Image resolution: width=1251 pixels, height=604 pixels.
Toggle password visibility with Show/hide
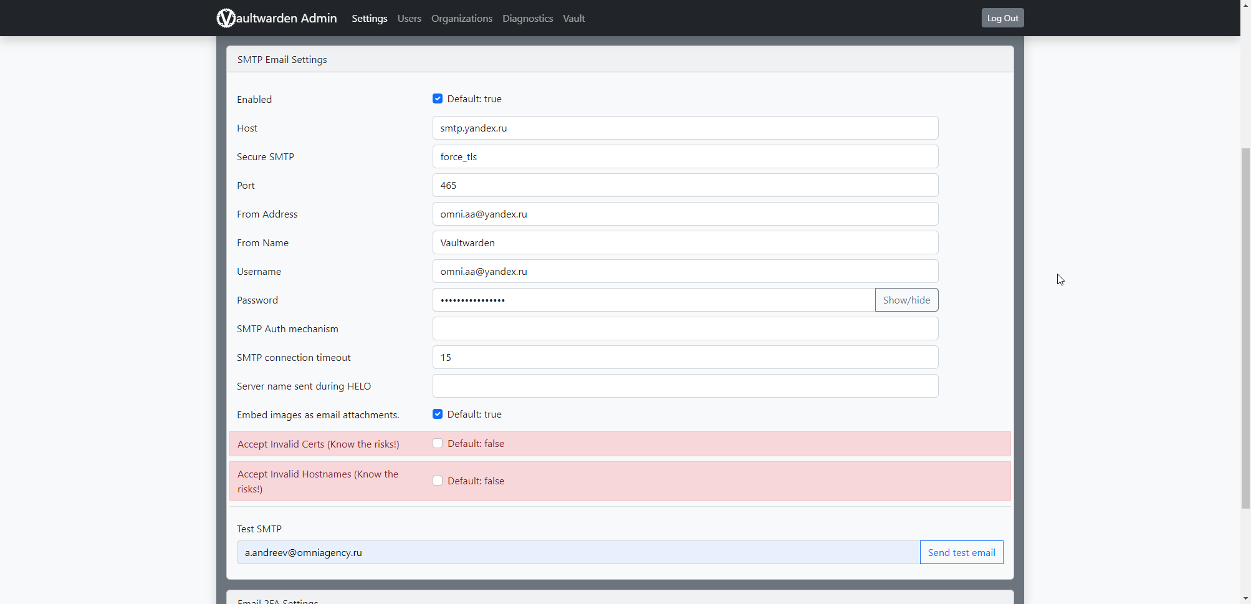(906, 300)
